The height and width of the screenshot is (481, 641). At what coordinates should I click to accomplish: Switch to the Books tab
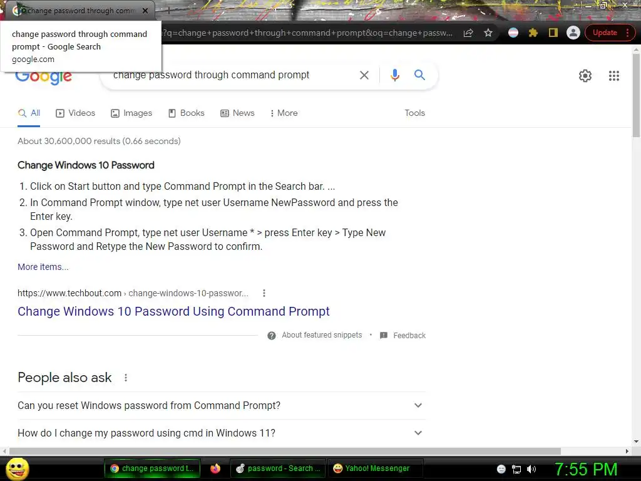coord(187,113)
